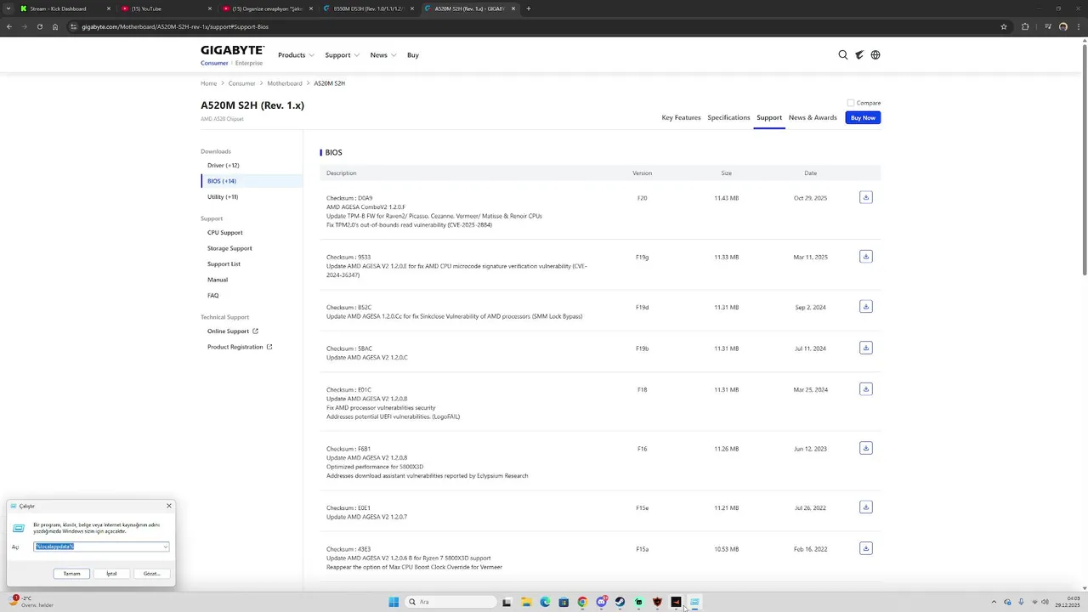This screenshot has width=1088, height=612.
Task: Open Microsoft Edge from taskbar
Action: pos(545,602)
